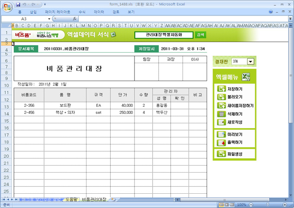Click the Redo icon in quick access toolbar
This screenshot has width=294, height=208.
click(x=34, y=4)
